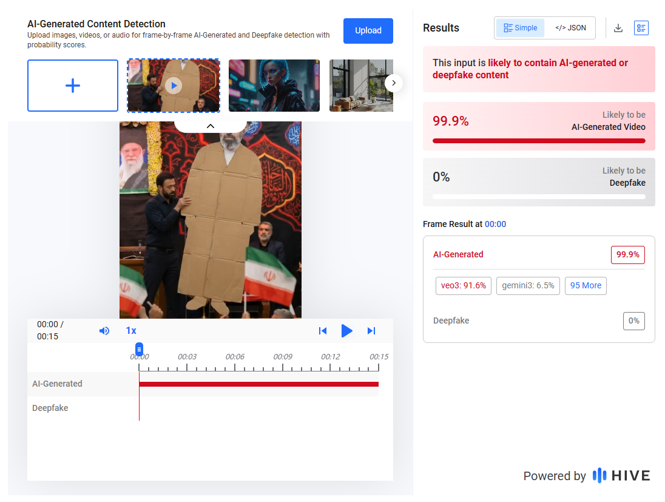Click the plus icon to add new media
The image size is (665, 502).
click(x=73, y=85)
